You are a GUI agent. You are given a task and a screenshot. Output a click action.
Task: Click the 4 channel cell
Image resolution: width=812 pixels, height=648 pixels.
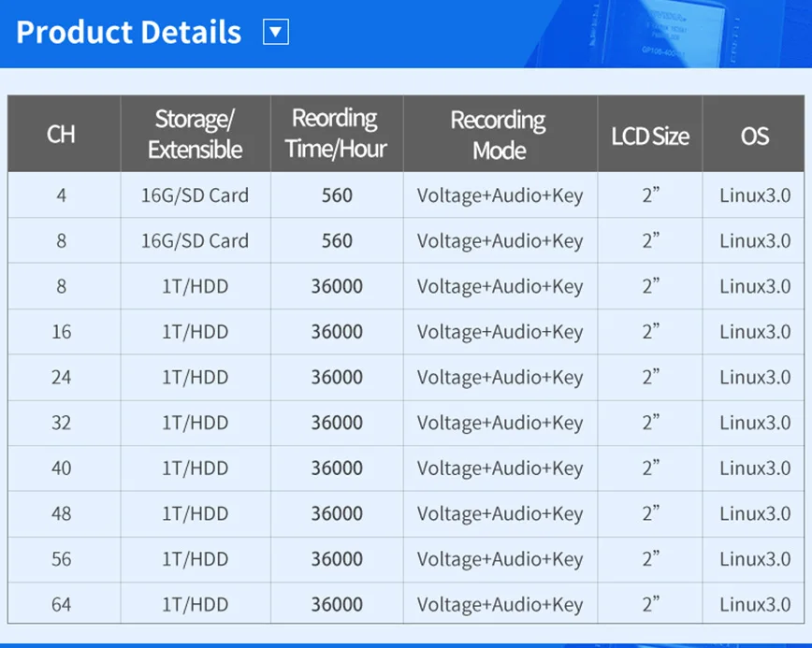click(x=61, y=195)
